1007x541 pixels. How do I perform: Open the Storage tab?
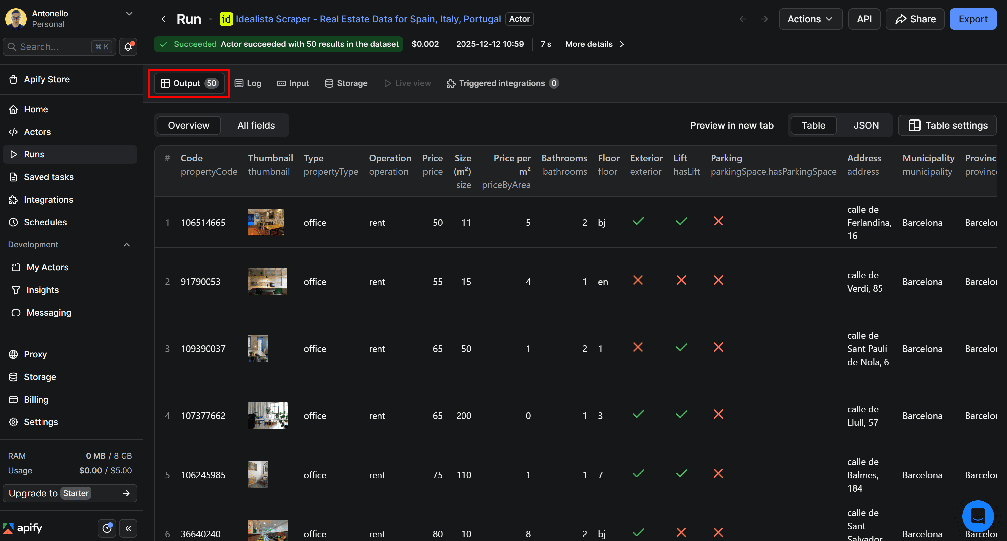[x=346, y=83]
